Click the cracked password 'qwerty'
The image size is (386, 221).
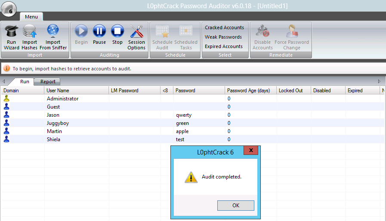tap(184, 115)
